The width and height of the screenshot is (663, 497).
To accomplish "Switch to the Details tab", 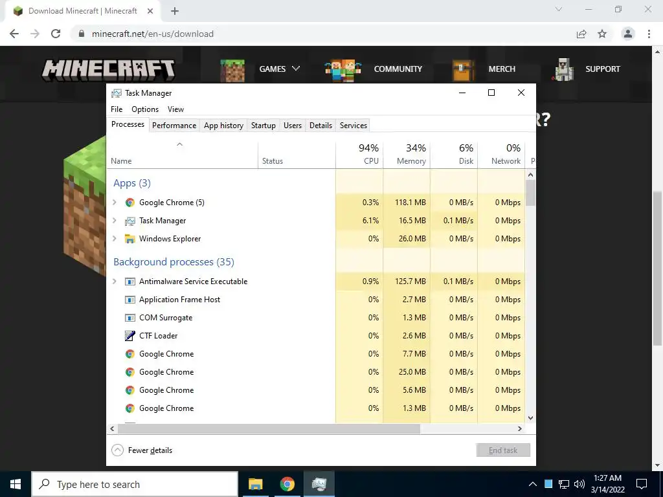I will (320, 126).
